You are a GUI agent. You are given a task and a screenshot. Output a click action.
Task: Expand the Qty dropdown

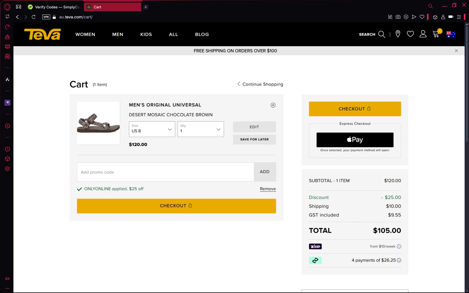(201, 129)
